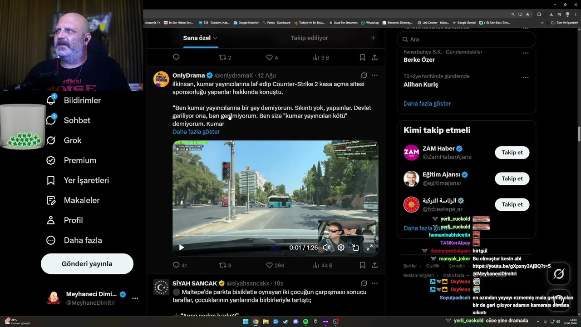Open the SİYAH SANCAK profile avatar
This screenshot has width=581, height=327.
point(161,287)
